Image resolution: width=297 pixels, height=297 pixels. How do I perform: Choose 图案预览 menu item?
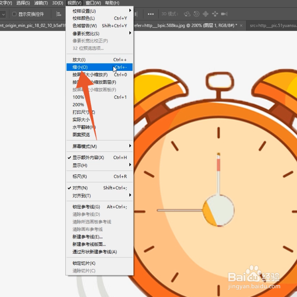tap(99, 134)
